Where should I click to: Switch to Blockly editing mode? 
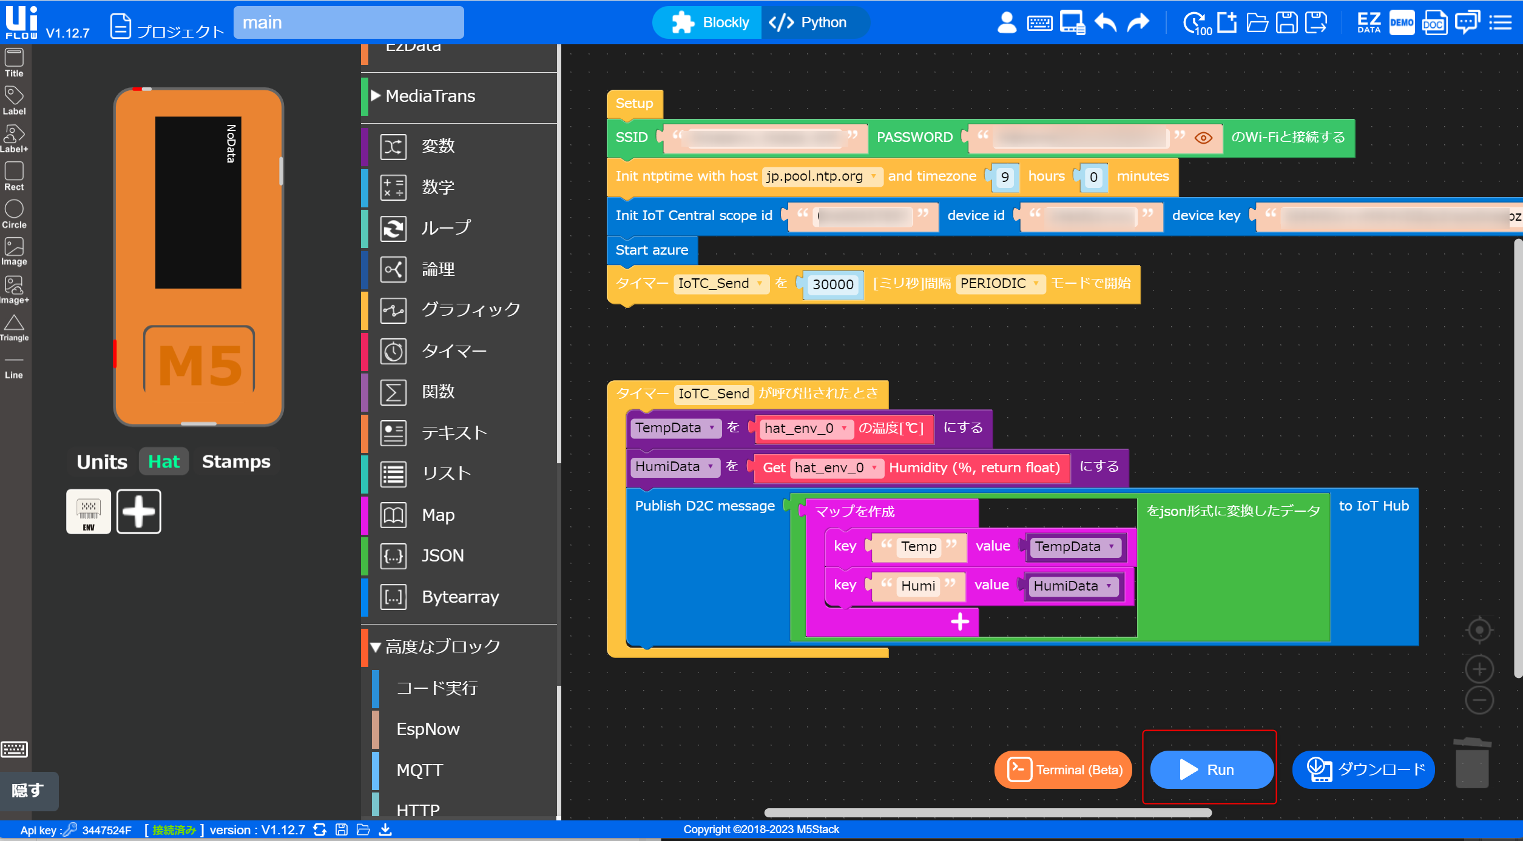pyautogui.click(x=710, y=22)
